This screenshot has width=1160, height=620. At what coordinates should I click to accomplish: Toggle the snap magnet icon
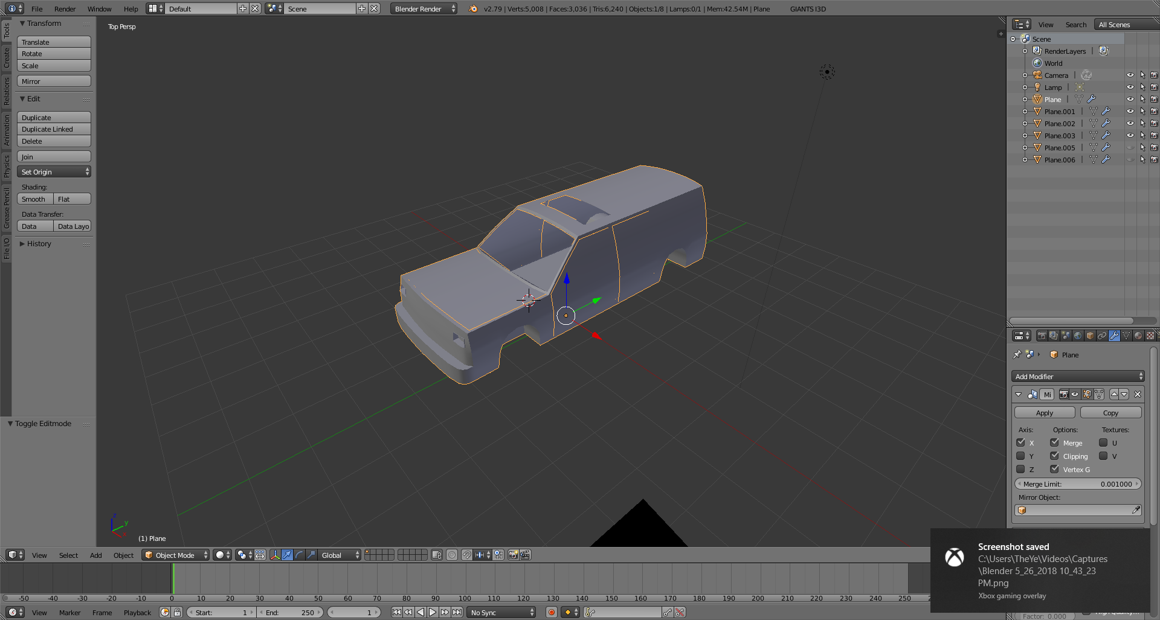point(466,555)
